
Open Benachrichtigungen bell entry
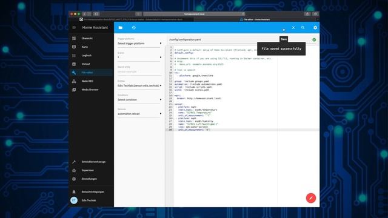click(91, 192)
